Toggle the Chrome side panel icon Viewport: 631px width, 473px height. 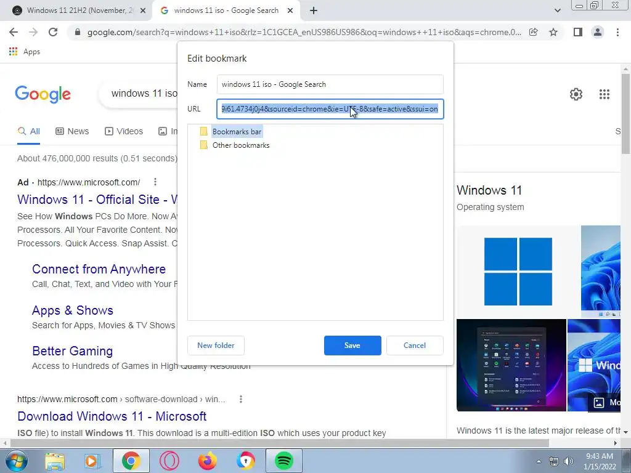(578, 32)
